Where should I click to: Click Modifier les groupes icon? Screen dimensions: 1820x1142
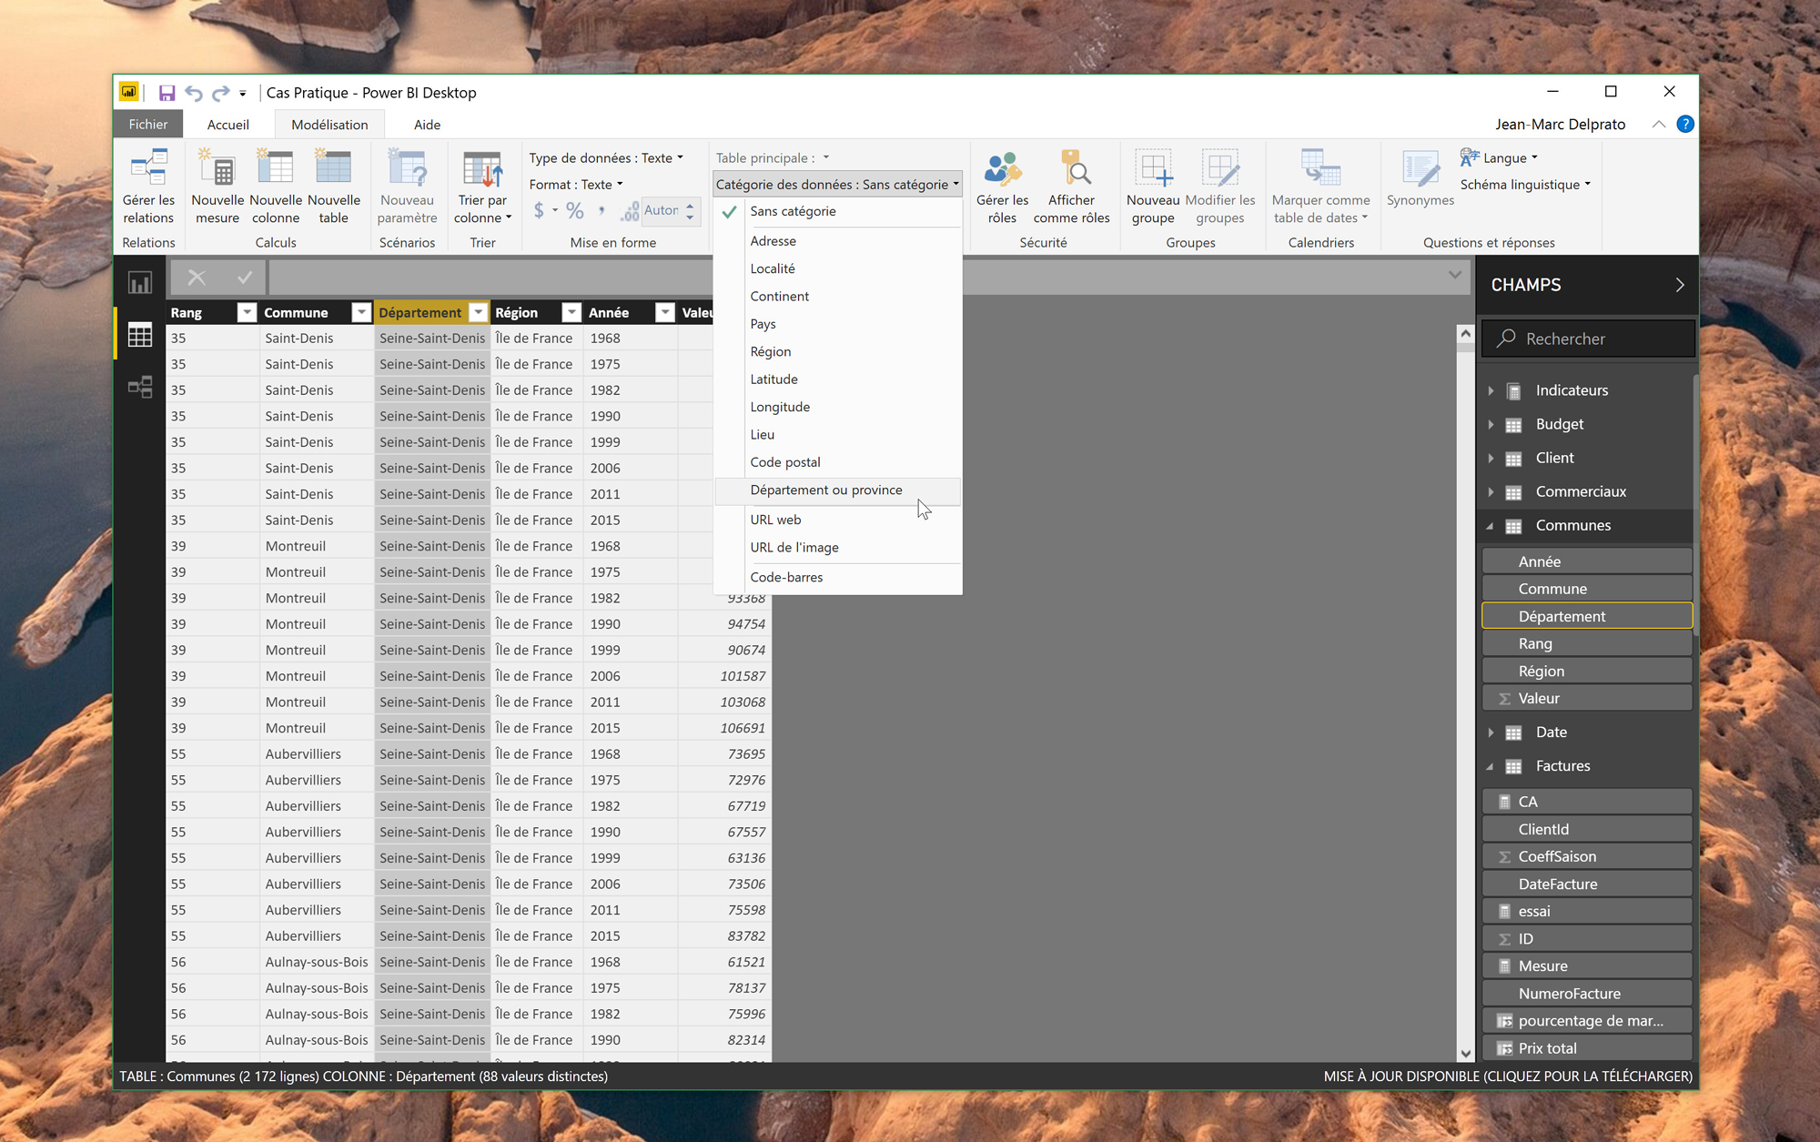pyautogui.click(x=1219, y=187)
